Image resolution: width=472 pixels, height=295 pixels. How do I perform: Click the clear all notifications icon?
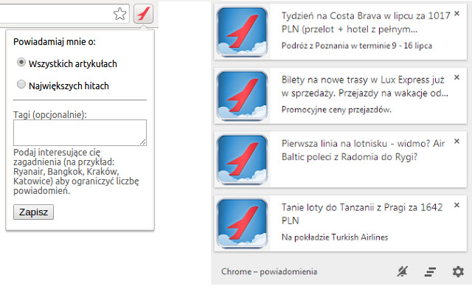430,272
